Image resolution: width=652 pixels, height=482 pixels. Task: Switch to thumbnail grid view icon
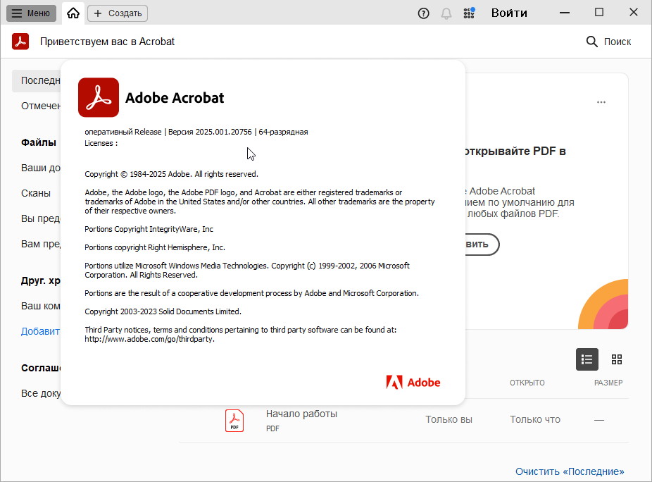617,359
